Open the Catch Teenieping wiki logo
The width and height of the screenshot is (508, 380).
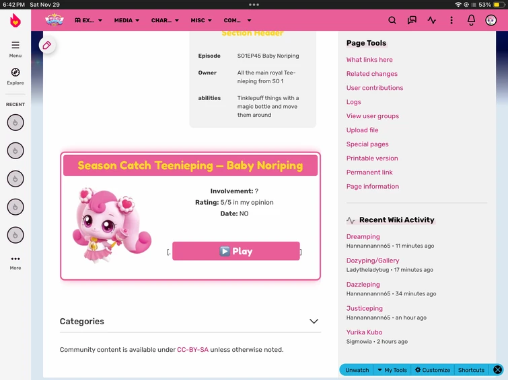click(54, 20)
